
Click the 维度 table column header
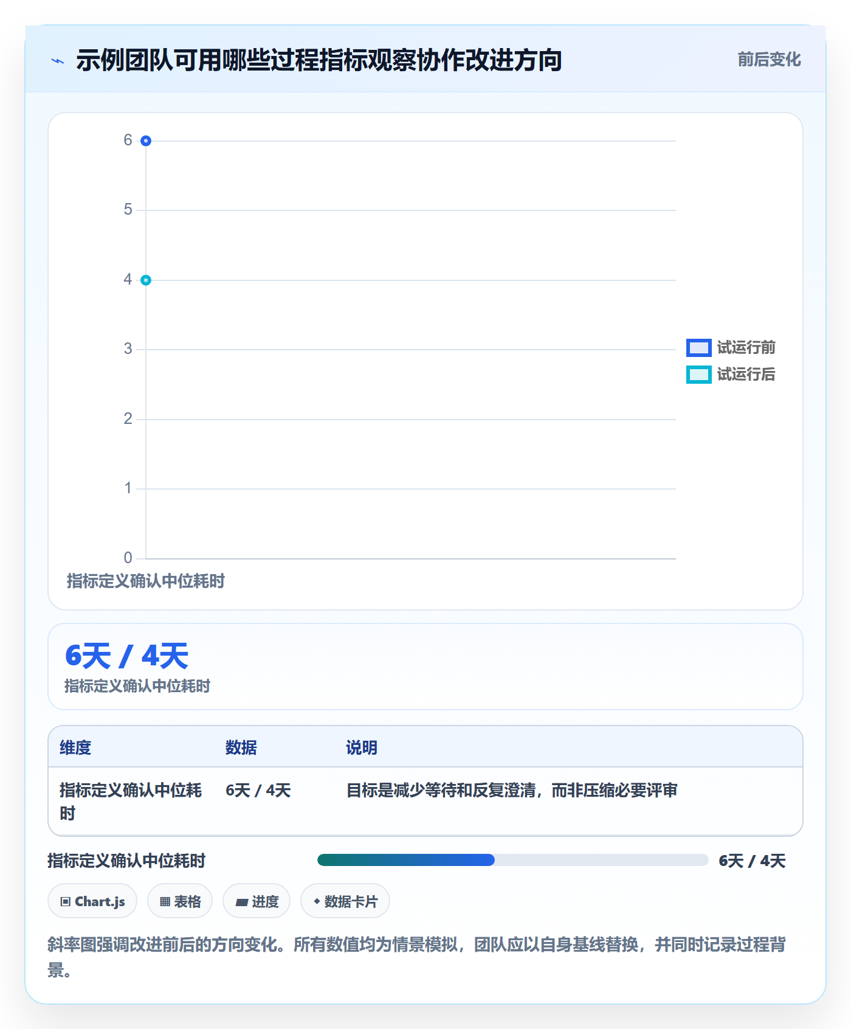(75, 747)
